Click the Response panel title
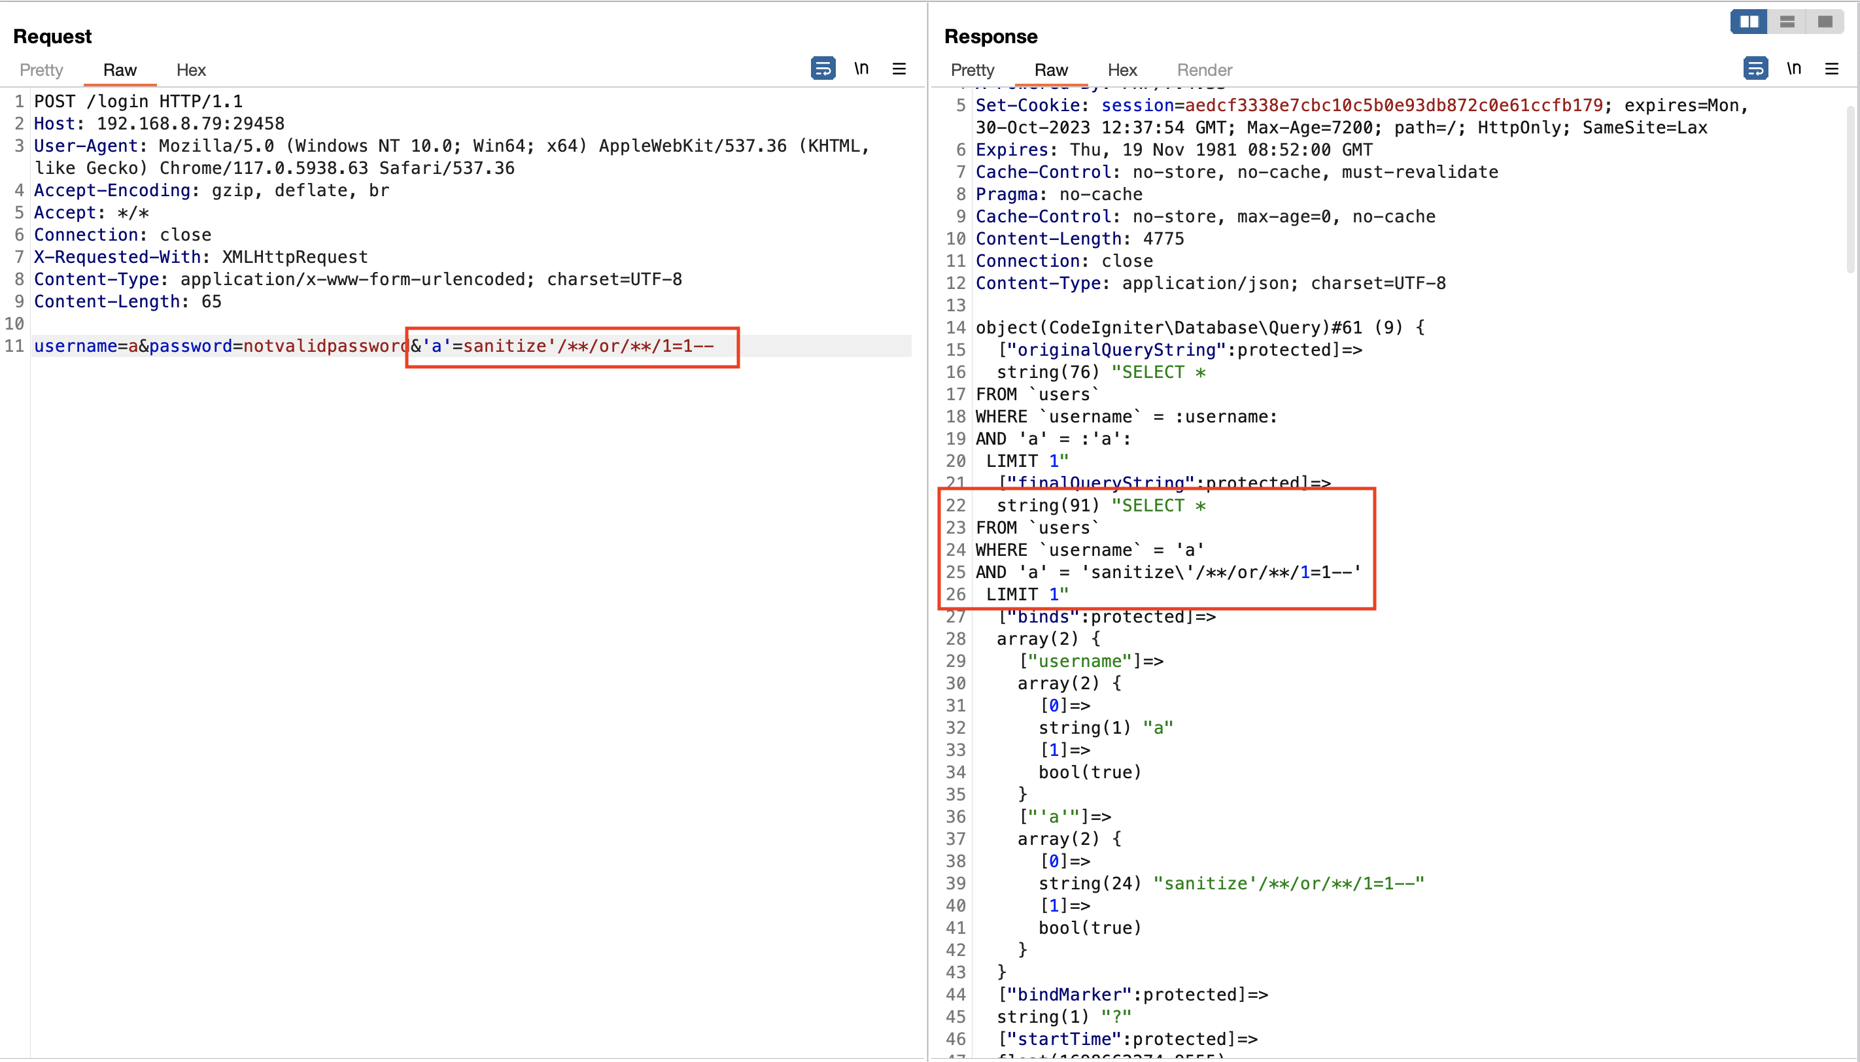 click(991, 37)
